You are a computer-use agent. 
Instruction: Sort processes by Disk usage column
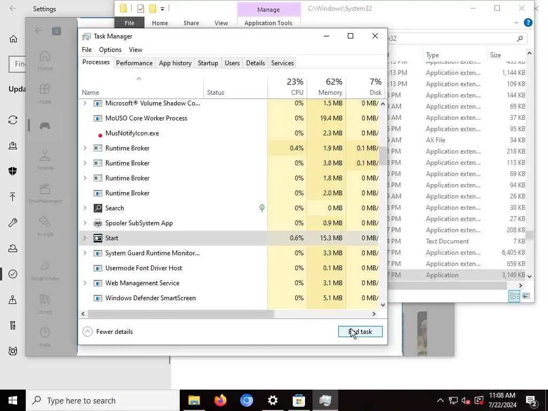click(x=366, y=88)
